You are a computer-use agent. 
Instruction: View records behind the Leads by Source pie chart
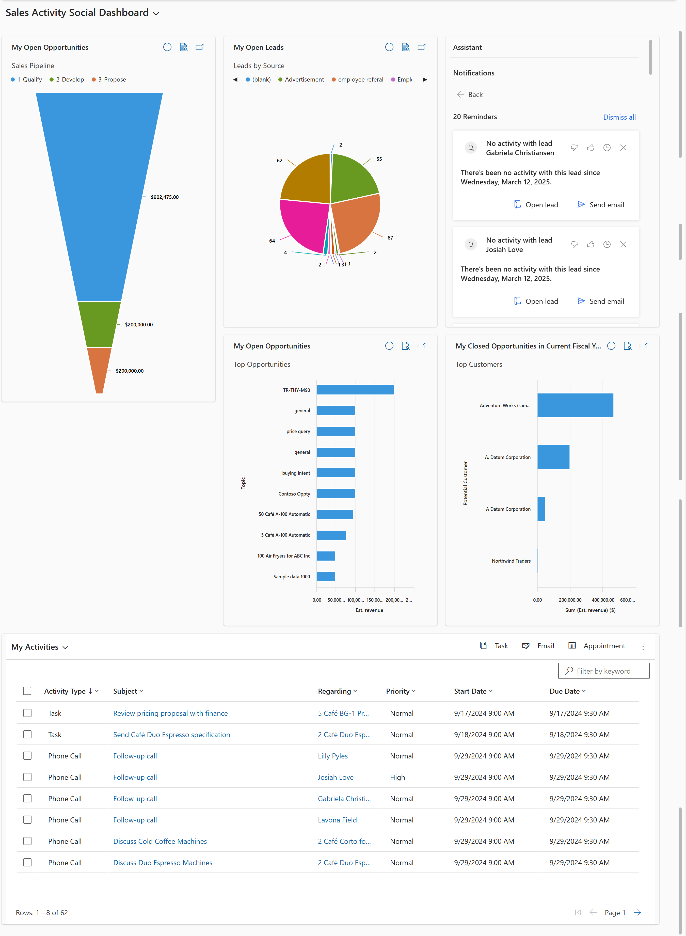[x=406, y=47]
